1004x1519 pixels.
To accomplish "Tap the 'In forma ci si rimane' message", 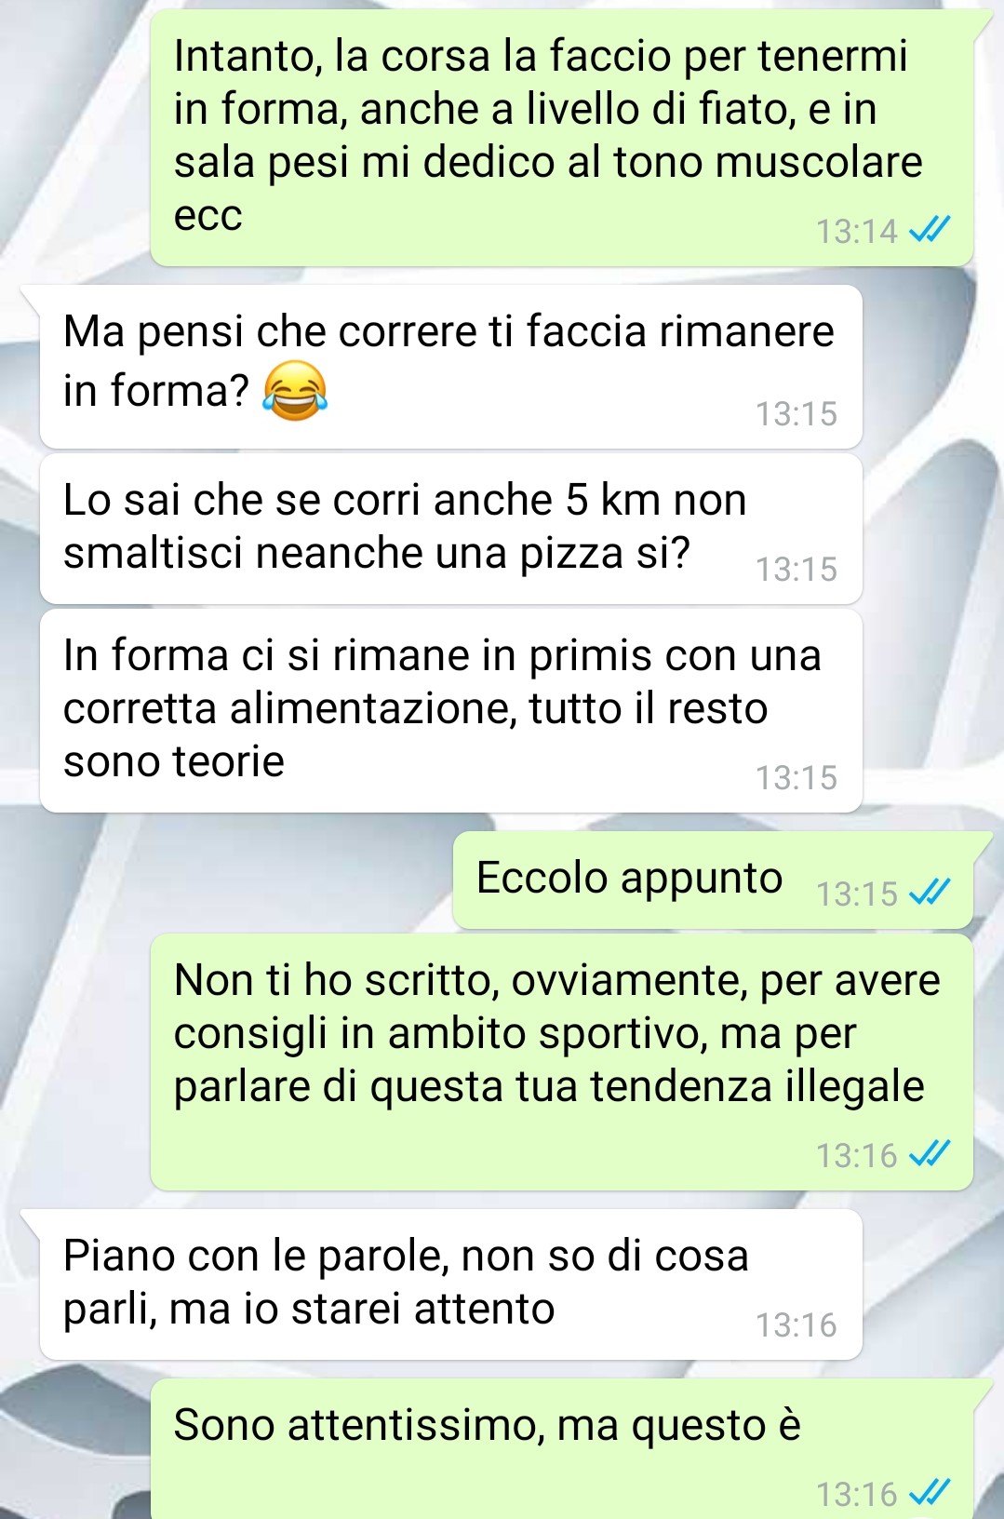I will pyautogui.click(x=451, y=710).
